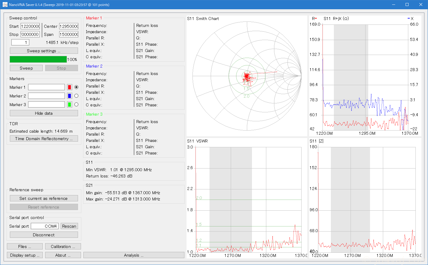
Task: Click the NanoVNA Saver app icon in title bar
Action: point(5,4)
